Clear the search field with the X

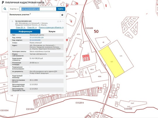point(54,9)
